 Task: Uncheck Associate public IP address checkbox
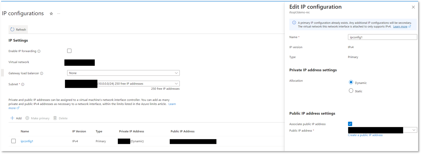point(350,124)
